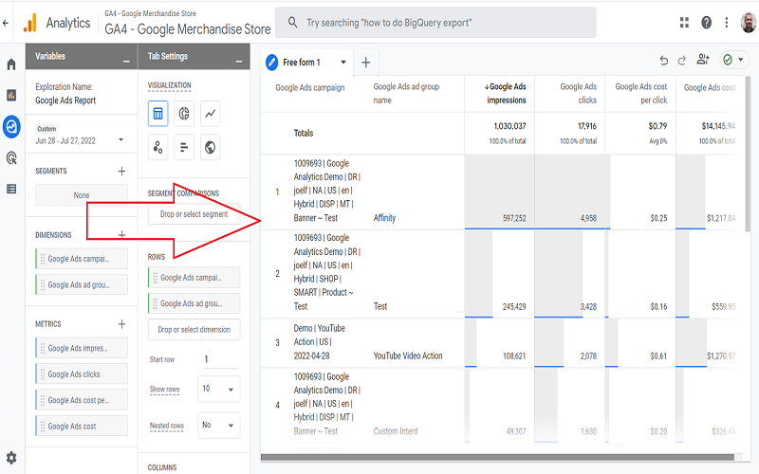Open Reports bar chart icon in sidebar
The height and width of the screenshot is (474, 759).
11,96
